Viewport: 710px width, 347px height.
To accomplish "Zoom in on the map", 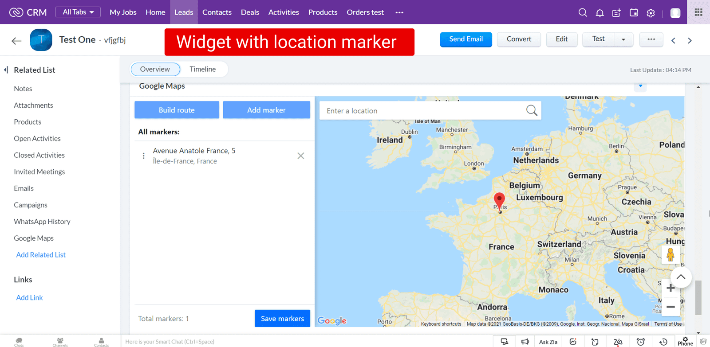I will pos(671,288).
